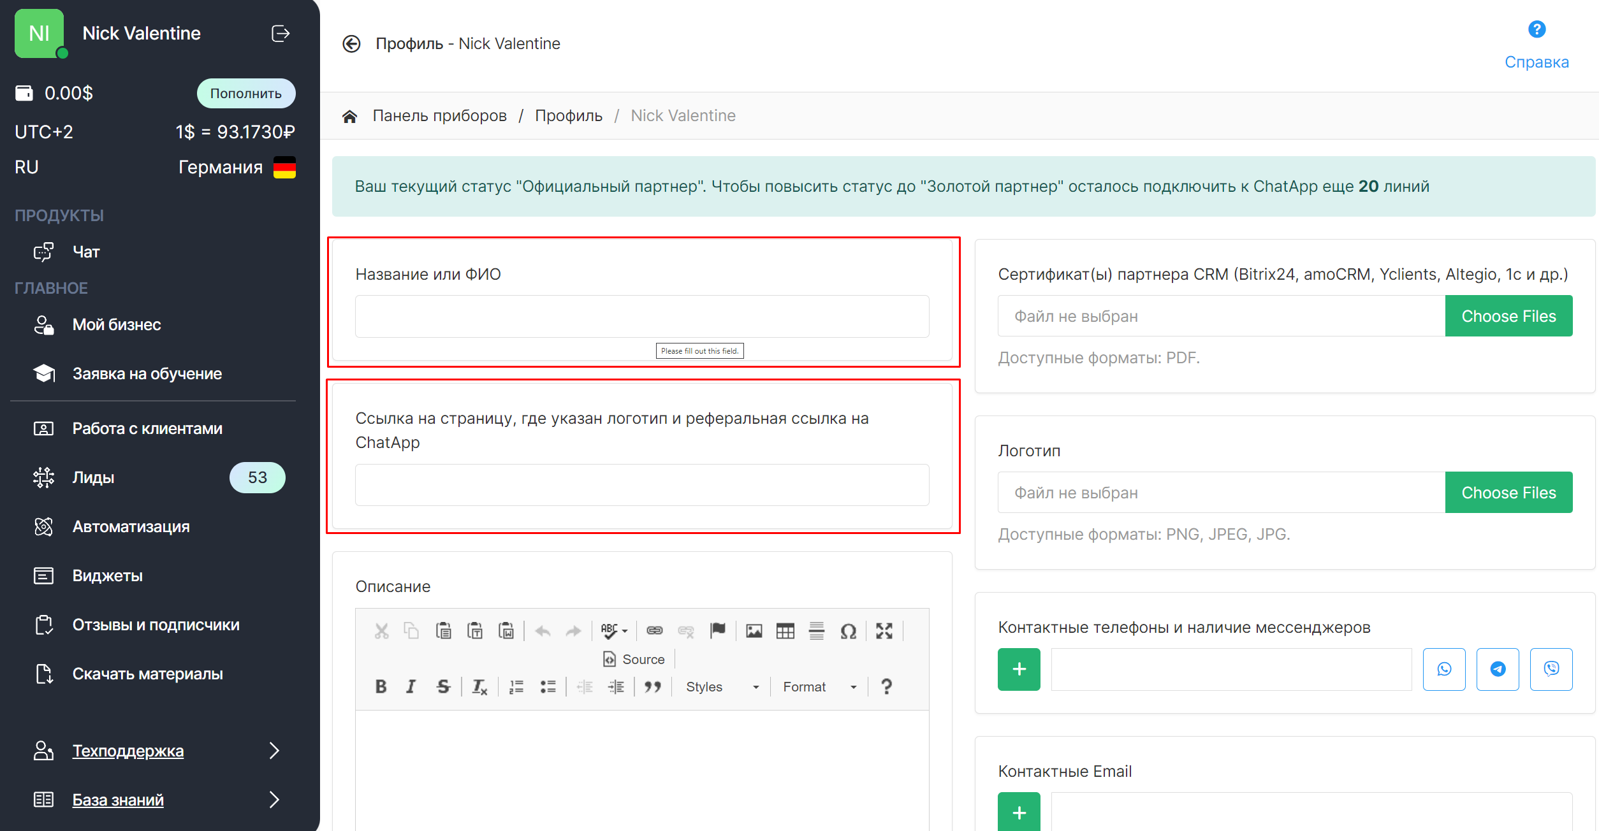Screen dimensions: 1599x831
Task: Toggle bold formatting in the editor
Action: pos(381,686)
